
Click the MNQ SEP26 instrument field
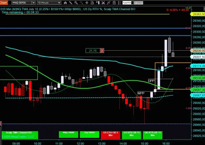pos(22,3)
